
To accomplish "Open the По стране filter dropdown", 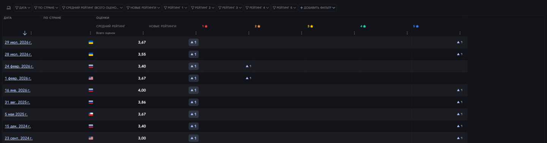I will point(46,8).
